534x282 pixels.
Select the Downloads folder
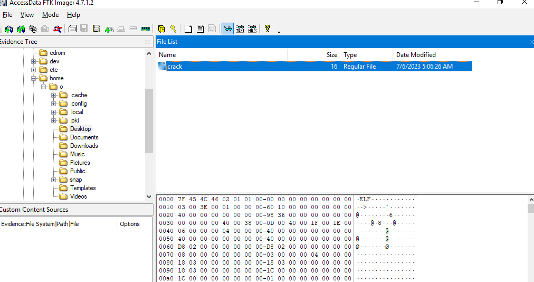(84, 146)
